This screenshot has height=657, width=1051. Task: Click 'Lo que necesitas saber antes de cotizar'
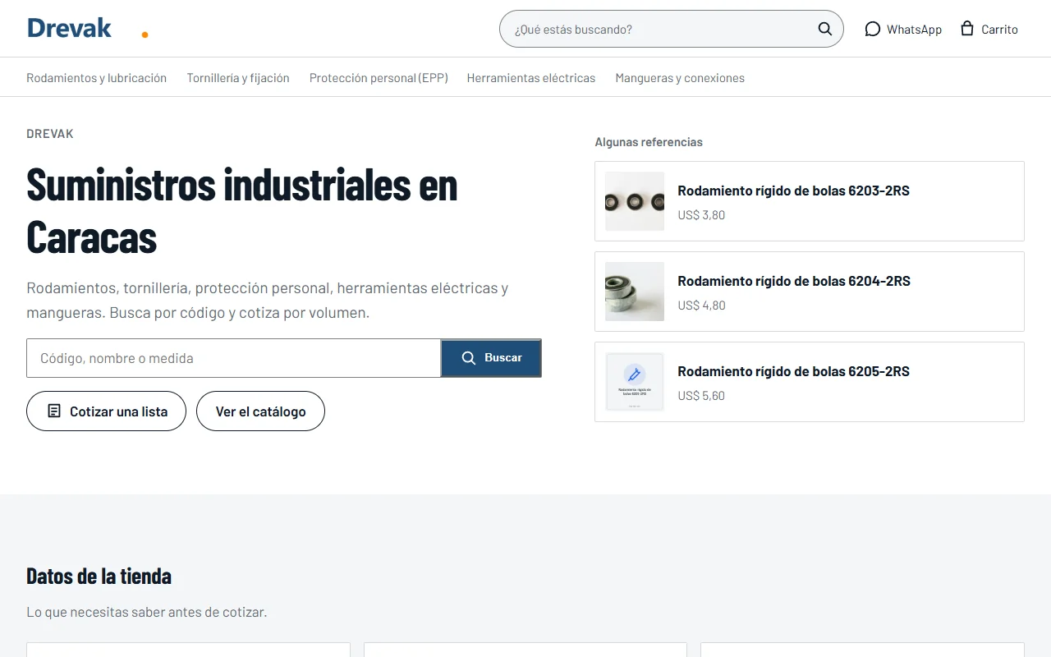146,612
